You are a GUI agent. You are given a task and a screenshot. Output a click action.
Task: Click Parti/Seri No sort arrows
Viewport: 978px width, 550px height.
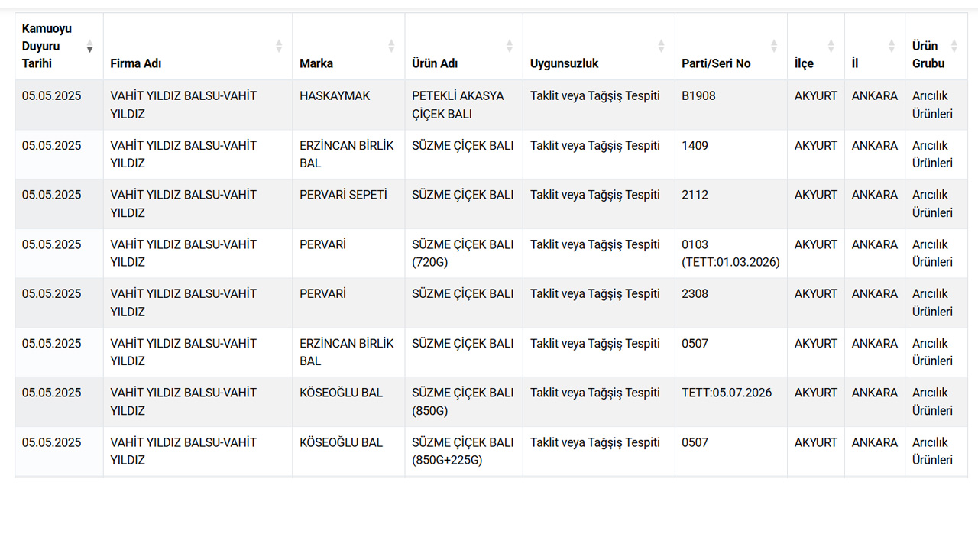(x=774, y=46)
